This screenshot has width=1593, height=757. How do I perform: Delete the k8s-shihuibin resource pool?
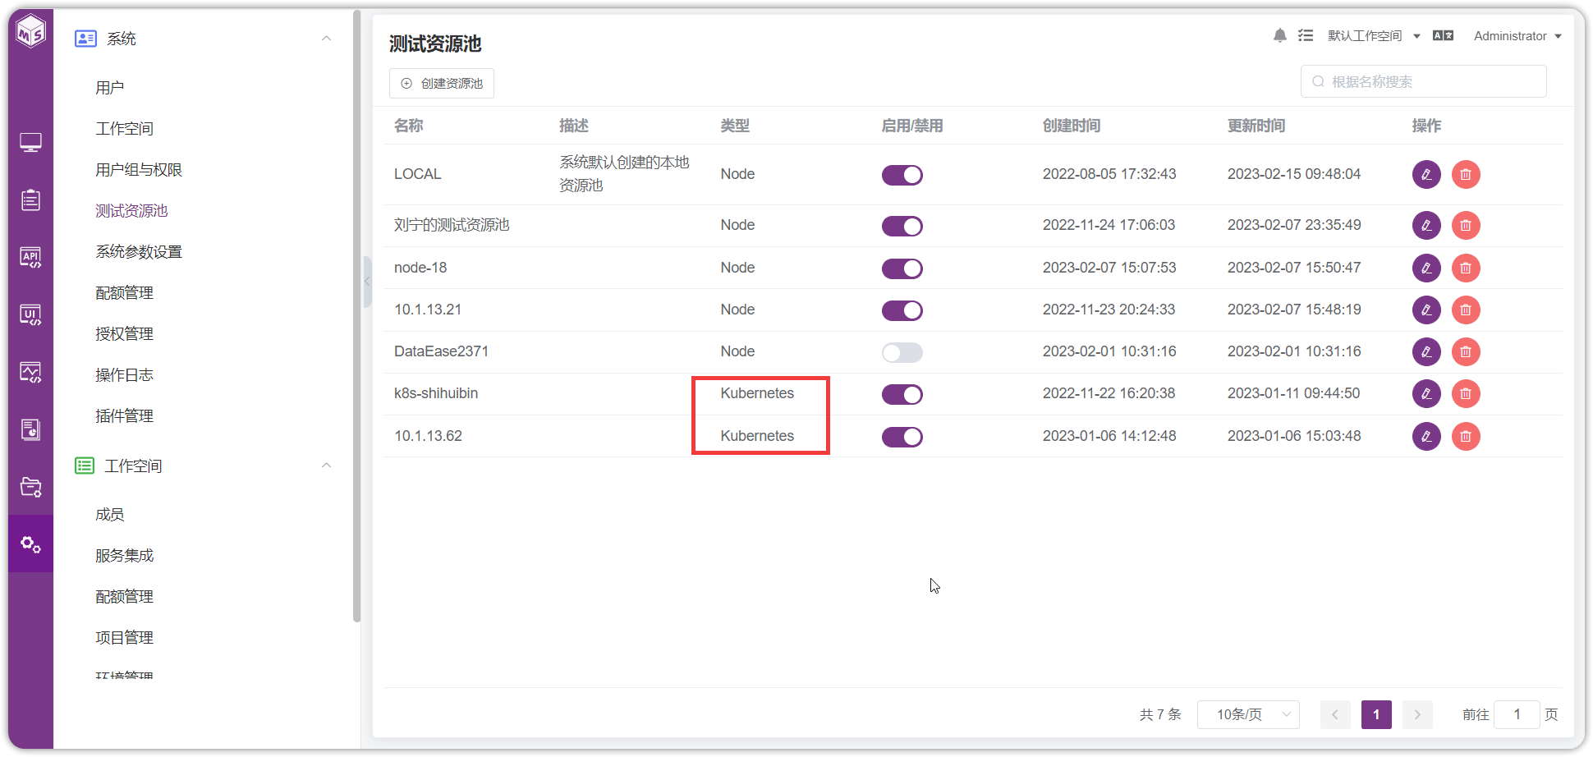click(1466, 393)
